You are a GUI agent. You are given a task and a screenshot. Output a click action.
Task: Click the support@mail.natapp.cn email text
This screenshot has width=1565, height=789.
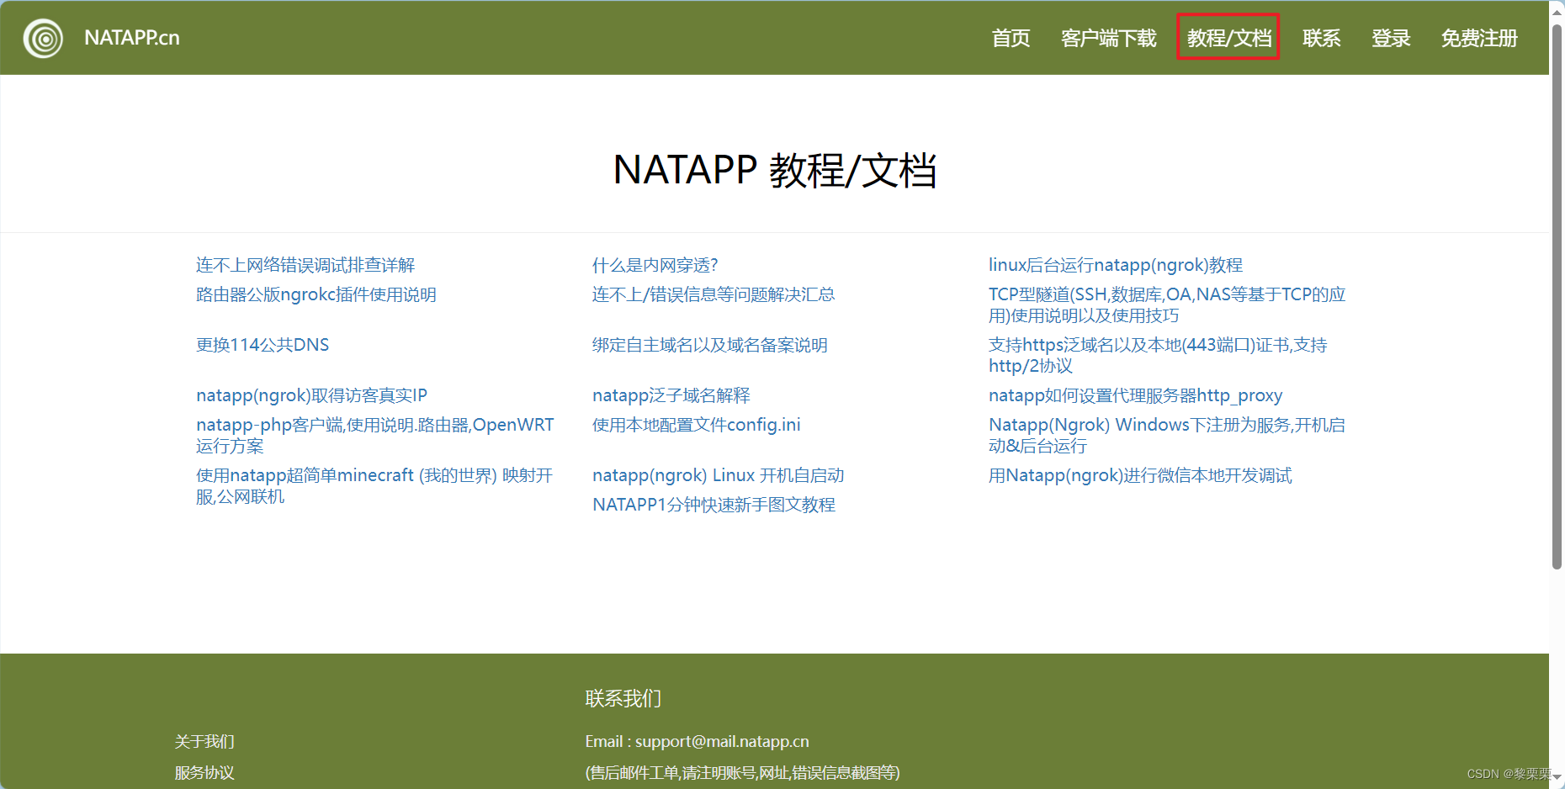pyautogui.click(x=722, y=741)
